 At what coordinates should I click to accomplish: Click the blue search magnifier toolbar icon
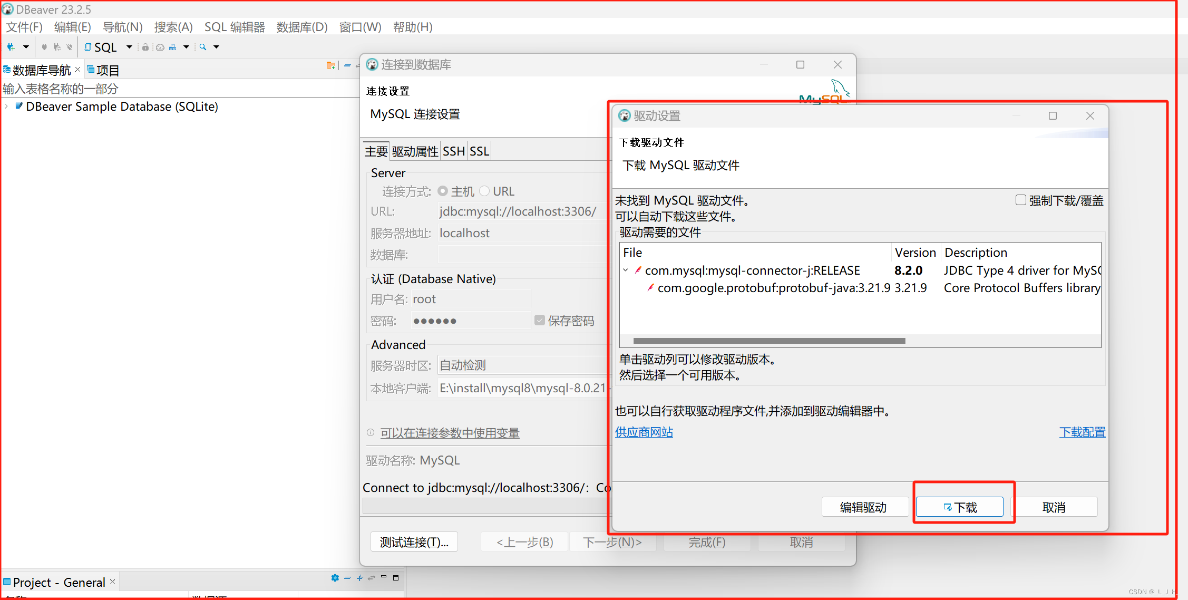203,47
